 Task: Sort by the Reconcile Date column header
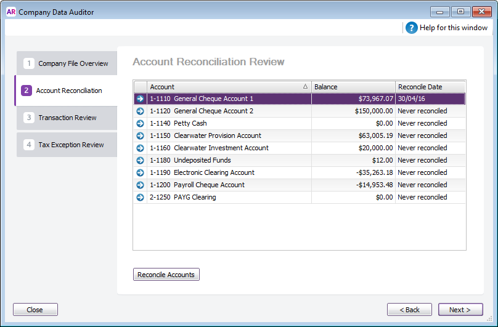(x=430, y=87)
